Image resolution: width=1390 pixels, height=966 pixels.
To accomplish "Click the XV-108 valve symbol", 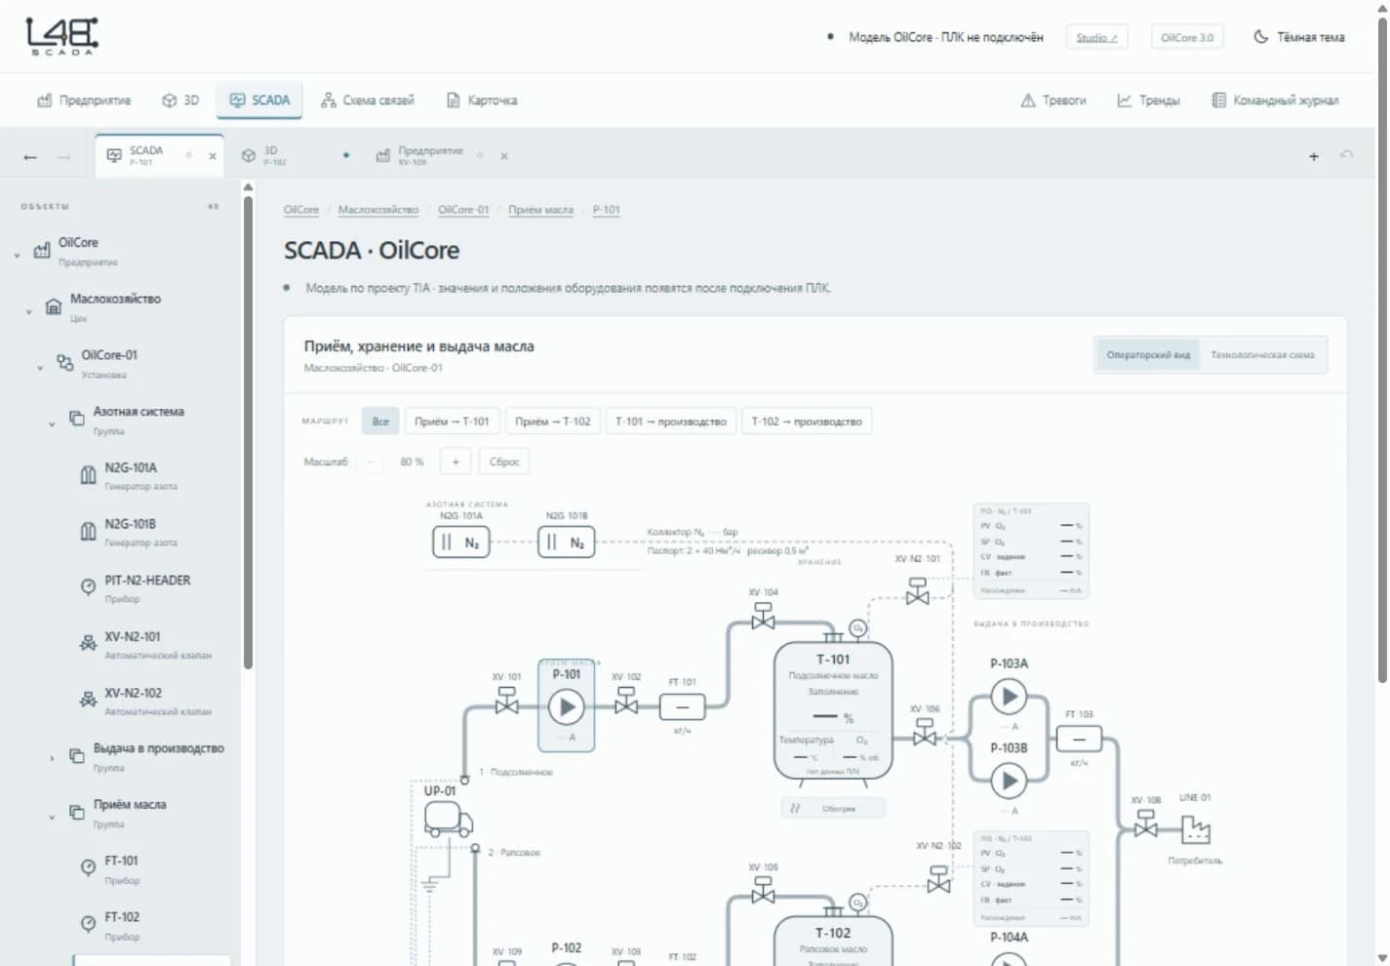I will click(1146, 824).
